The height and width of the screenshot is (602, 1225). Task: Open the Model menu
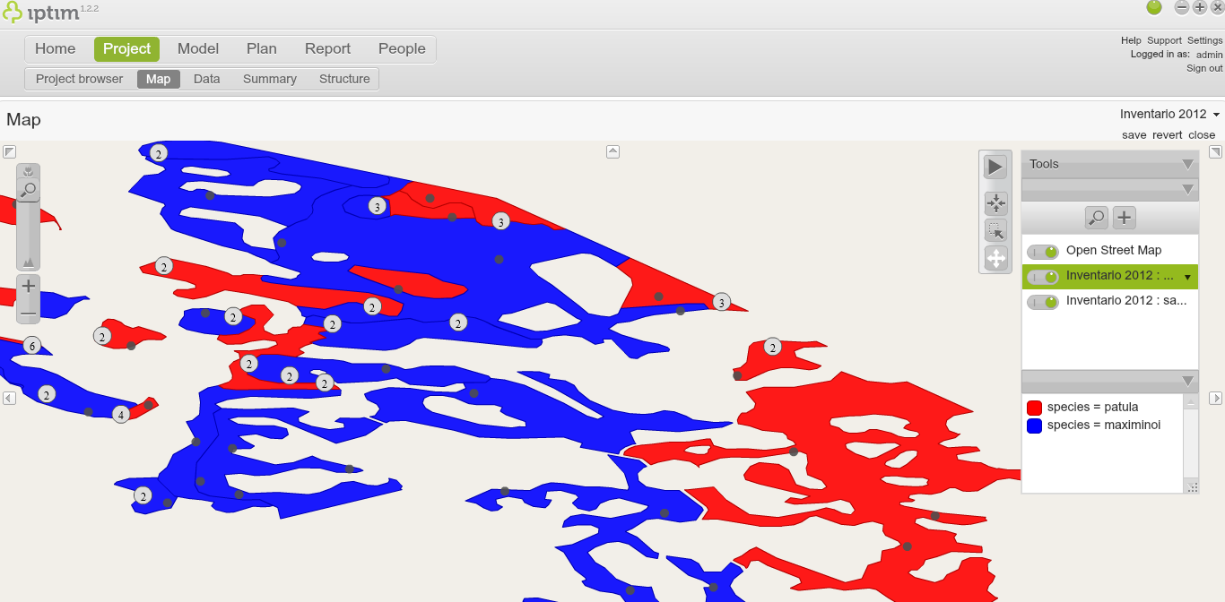(198, 49)
